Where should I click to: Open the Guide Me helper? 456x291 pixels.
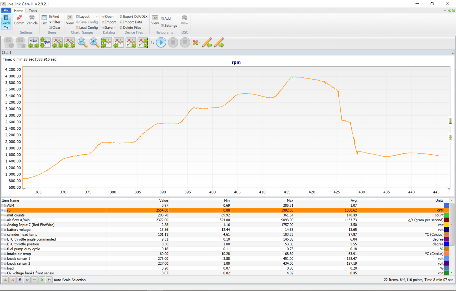point(6,22)
